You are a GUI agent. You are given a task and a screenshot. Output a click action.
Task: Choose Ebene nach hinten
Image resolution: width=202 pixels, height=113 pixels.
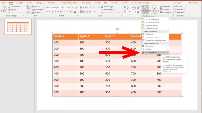point(155,28)
